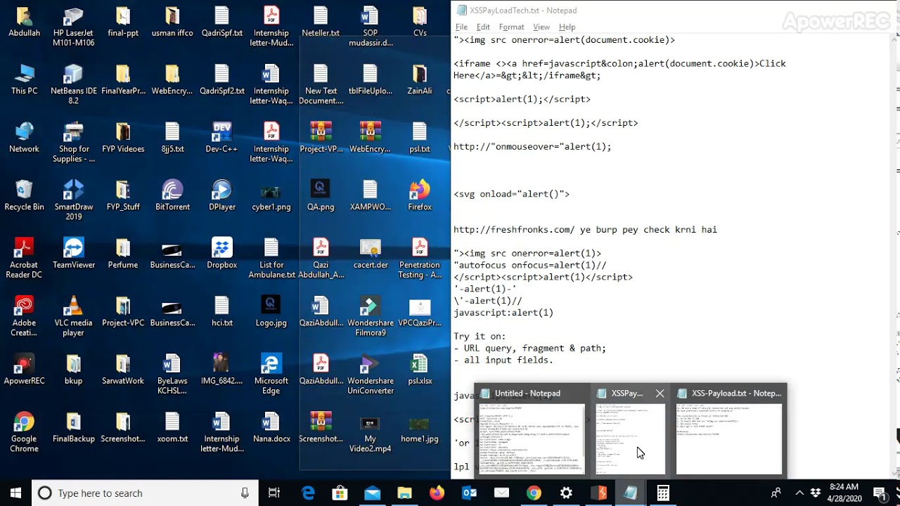The height and width of the screenshot is (506, 900).
Task: Select Wondershare UniConverter desktop icon
Action: click(x=371, y=374)
